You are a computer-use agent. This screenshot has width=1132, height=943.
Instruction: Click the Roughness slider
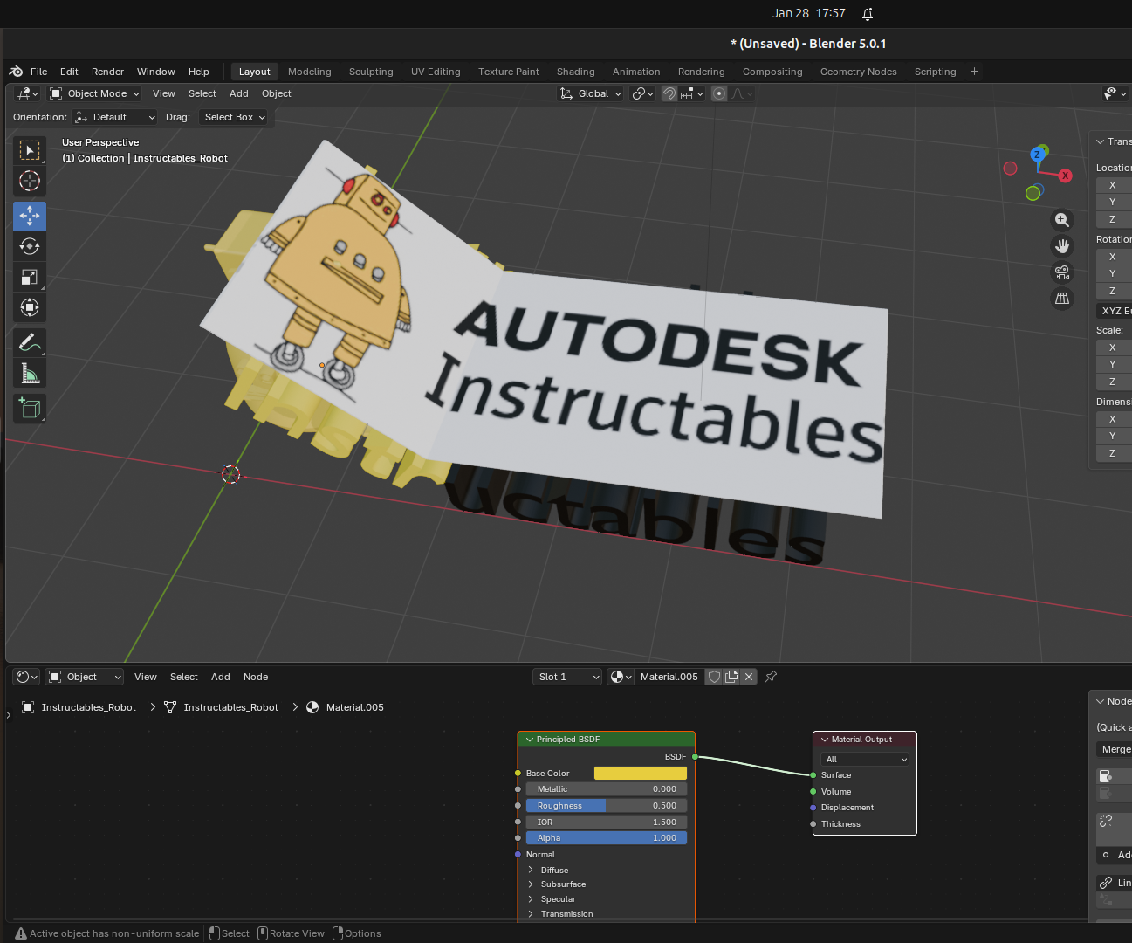tap(607, 806)
